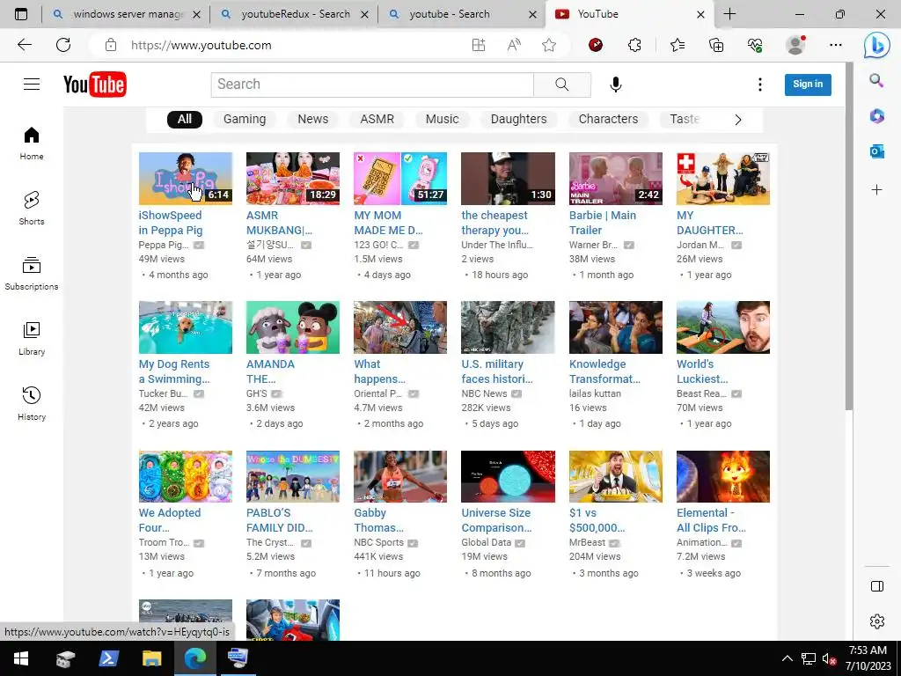The image size is (901, 676).
Task: Open iShowSpeed in Peppa Pig video title
Action: tap(171, 223)
